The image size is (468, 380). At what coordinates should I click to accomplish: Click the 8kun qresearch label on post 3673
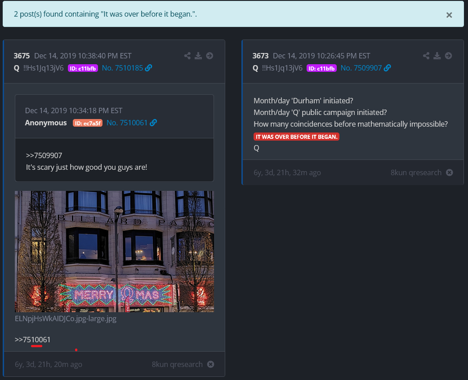click(416, 172)
